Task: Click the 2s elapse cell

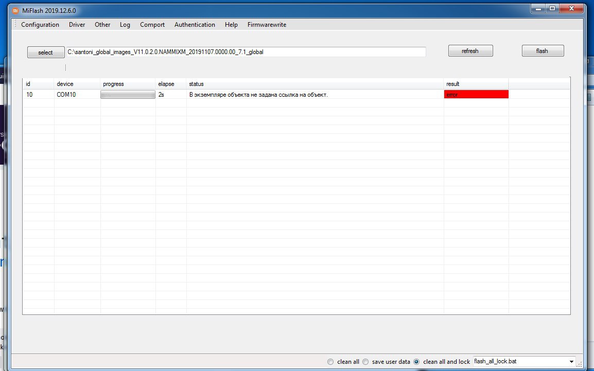Action: tap(171, 95)
